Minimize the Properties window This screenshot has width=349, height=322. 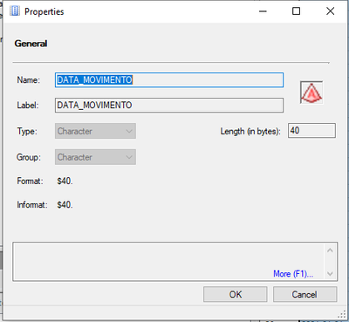click(x=263, y=11)
